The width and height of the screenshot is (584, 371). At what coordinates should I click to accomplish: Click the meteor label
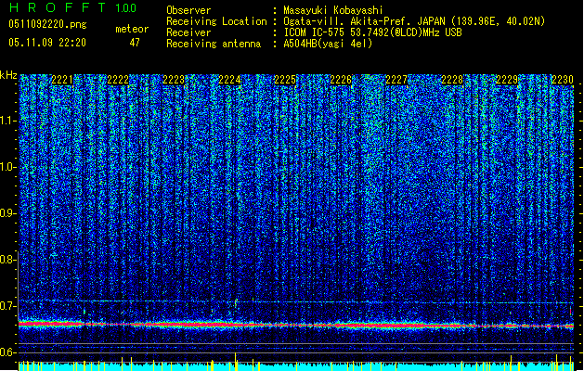(x=132, y=29)
